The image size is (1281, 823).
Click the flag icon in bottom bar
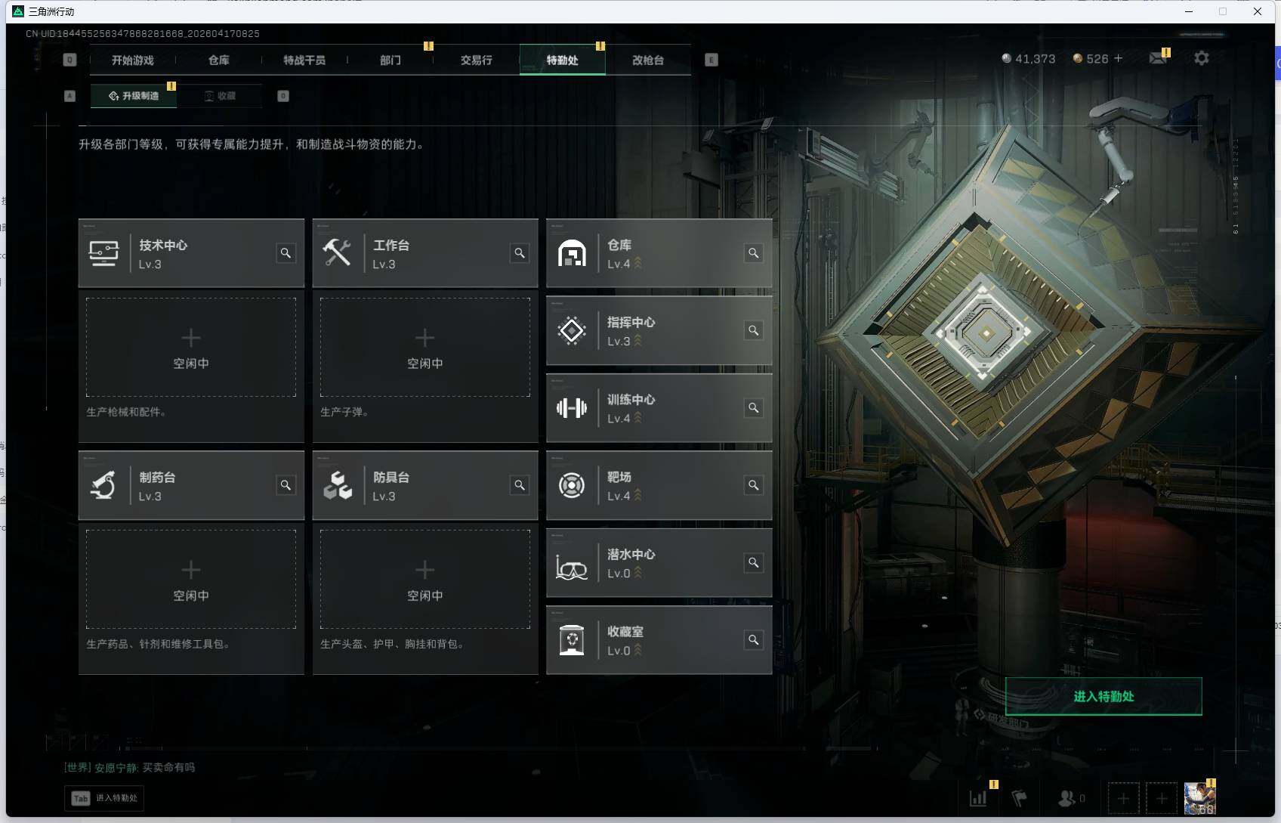coord(1019,798)
